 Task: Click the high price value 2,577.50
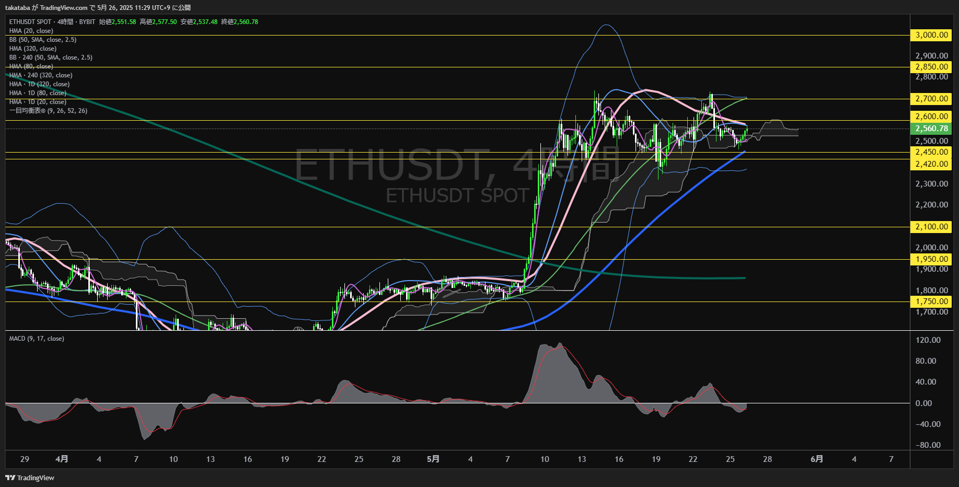(x=165, y=22)
